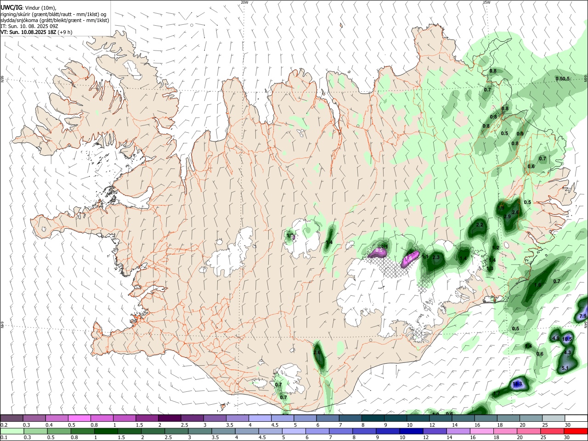Select the 'VT: Sun. 10.08.2025 18Z (+9 h)' line
The width and height of the screenshot is (588, 441).
(36, 33)
